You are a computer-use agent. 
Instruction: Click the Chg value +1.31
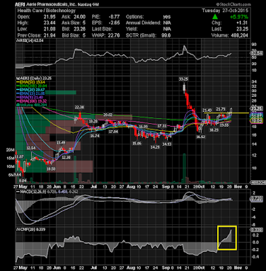[x=242, y=23]
